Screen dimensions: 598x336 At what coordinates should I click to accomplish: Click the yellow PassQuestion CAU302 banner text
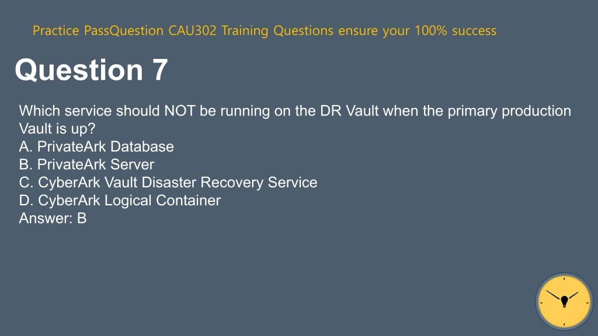pos(265,30)
